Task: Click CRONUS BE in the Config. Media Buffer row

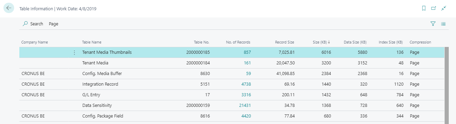Action: pyautogui.click(x=33, y=74)
